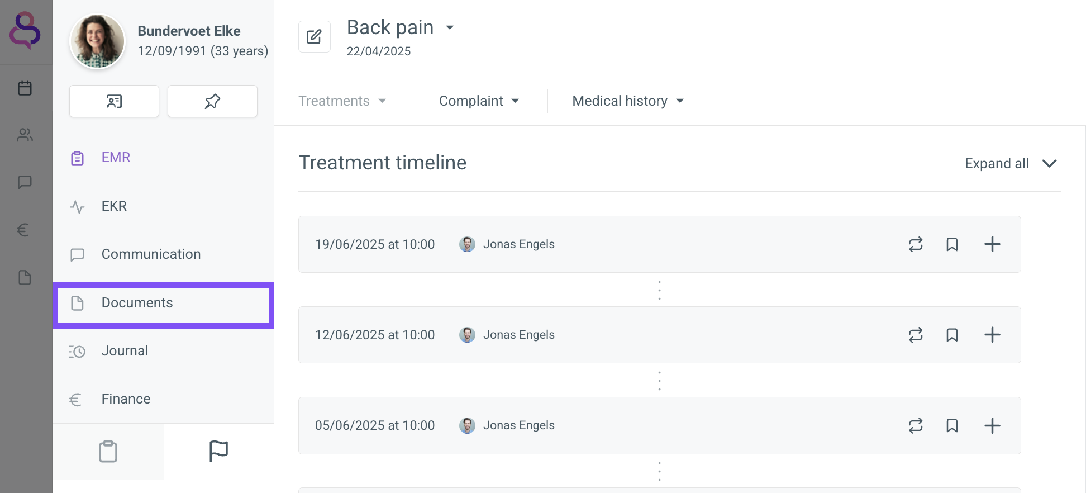Viewport: 1086px width, 493px height.
Task: Open the patient contact card icon button
Action: tap(114, 101)
